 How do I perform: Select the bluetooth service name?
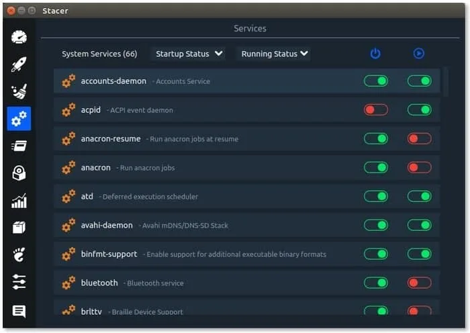pyautogui.click(x=99, y=283)
